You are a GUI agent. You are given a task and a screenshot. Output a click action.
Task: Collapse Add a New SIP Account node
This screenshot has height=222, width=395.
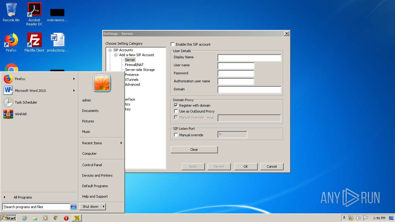coord(116,55)
